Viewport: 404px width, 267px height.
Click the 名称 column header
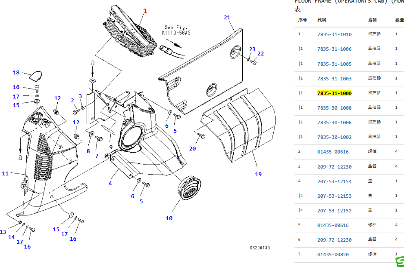tap(372, 20)
